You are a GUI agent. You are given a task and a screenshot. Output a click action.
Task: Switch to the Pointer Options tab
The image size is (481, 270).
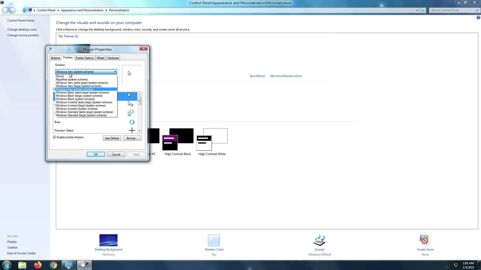[x=84, y=58]
